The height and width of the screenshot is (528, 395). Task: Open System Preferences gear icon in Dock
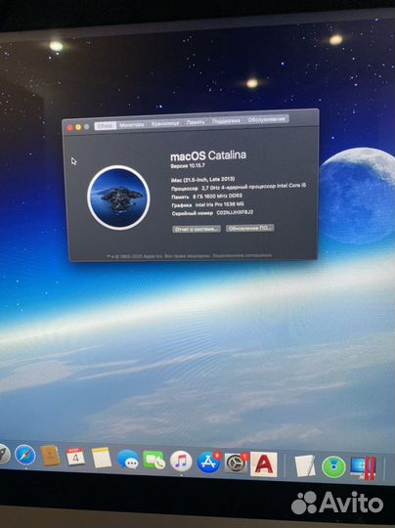(237, 463)
